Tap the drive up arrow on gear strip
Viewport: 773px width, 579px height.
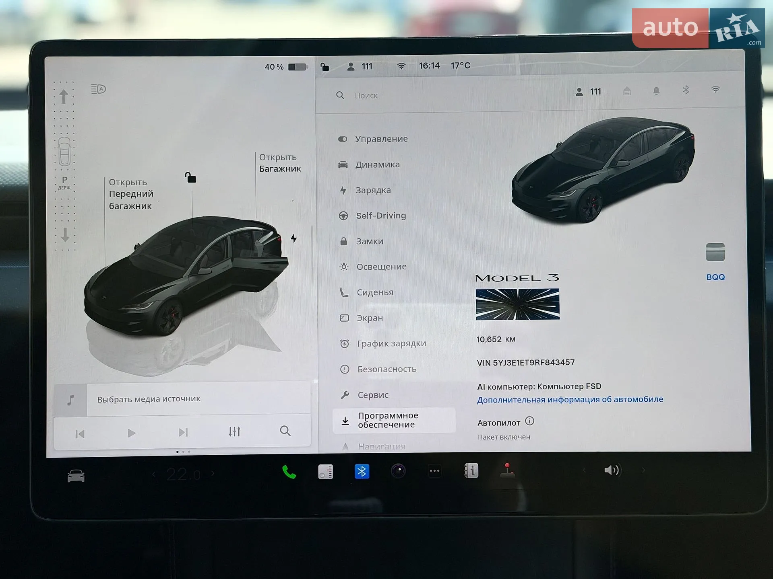(64, 96)
